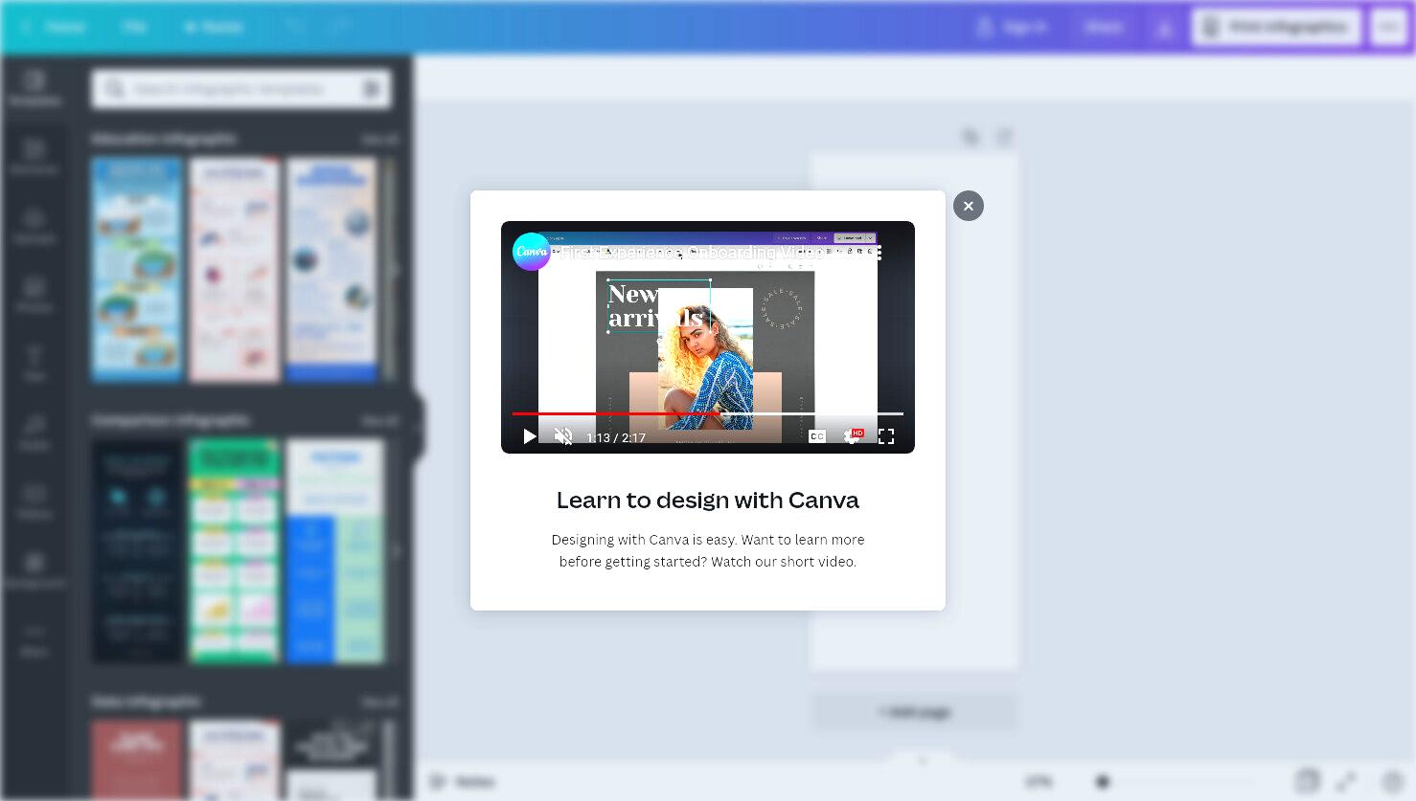Click the redo arrow in the top bar

(x=339, y=27)
